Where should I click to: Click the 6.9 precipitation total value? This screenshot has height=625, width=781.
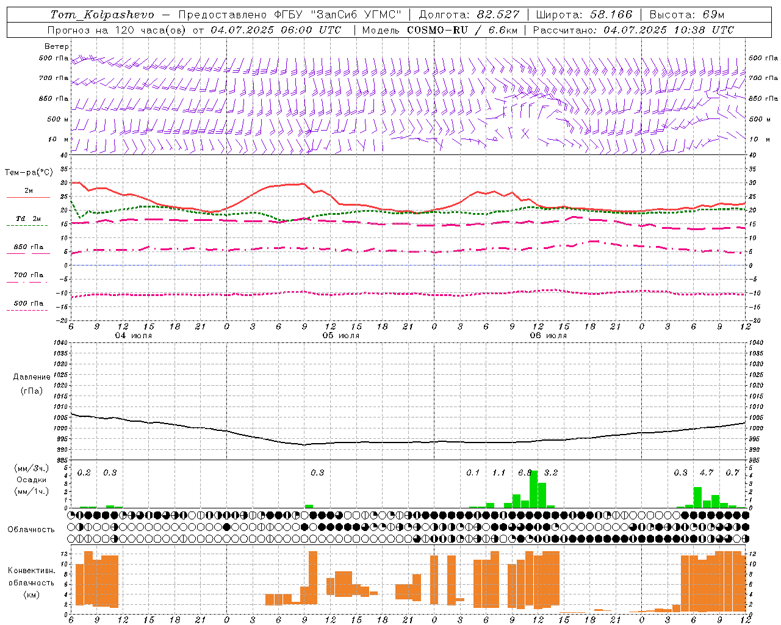pyautogui.click(x=525, y=473)
